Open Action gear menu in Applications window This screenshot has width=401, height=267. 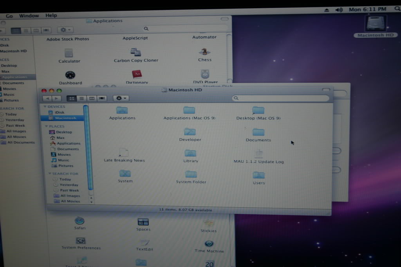[x=65, y=30]
